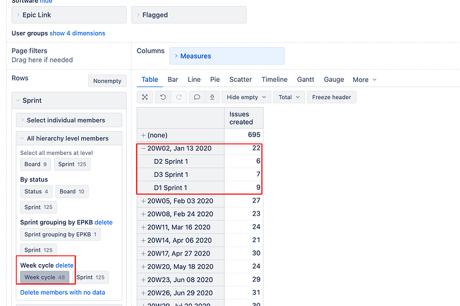
Task: Click the Week cycle delete link
Action: click(65, 265)
